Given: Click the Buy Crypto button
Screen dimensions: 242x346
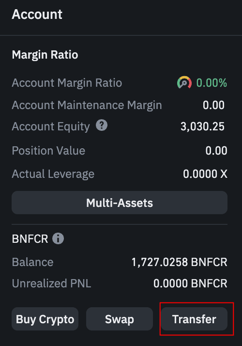Looking at the screenshot, I should coord(45,319).
